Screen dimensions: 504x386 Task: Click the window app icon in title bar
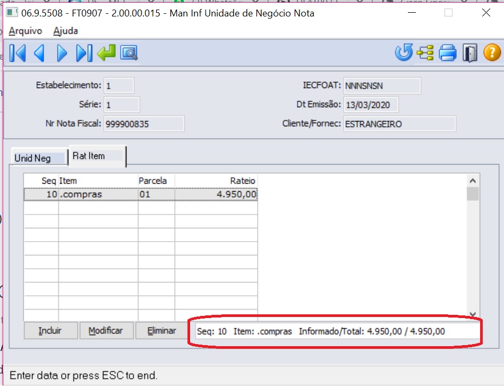[x=12, y=13]
